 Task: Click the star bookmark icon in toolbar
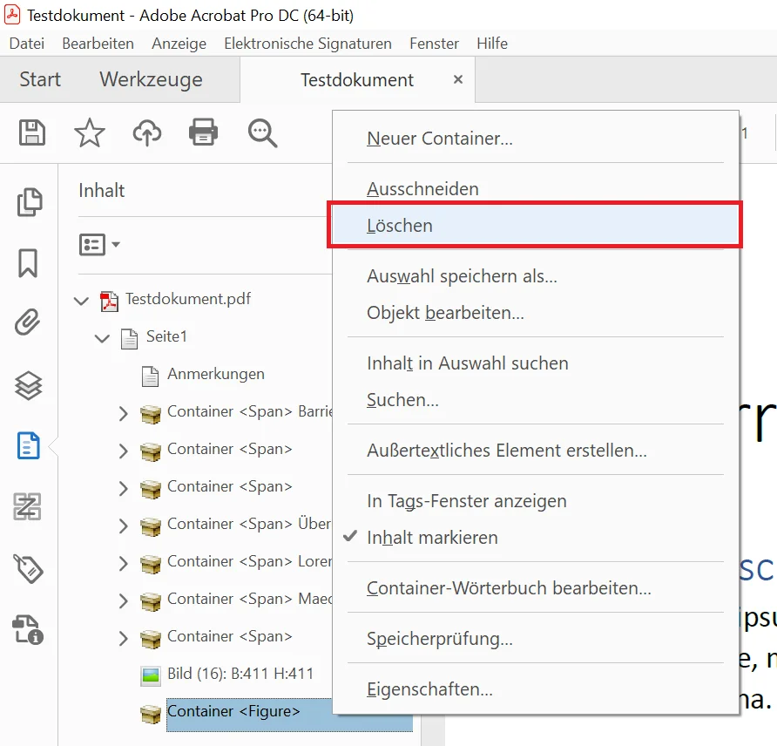[x=89, y=132]
